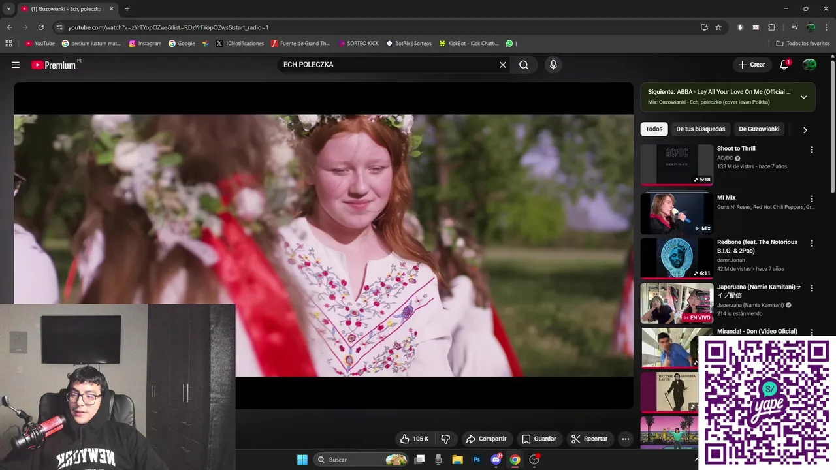The image size is (836, 470).
Task: Click the Windows taskbar Buscar box
Action: [362, 460]
